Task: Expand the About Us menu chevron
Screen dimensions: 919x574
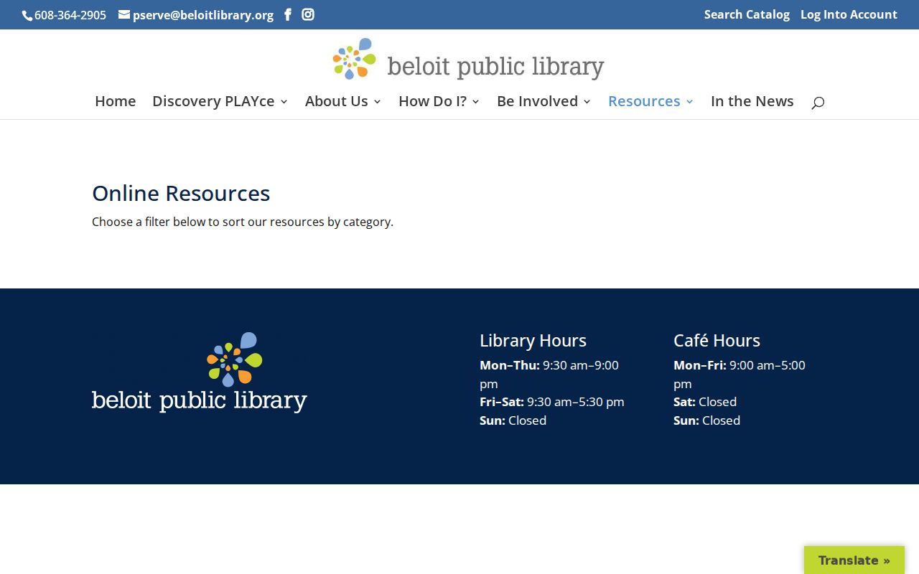Action: 378,102
